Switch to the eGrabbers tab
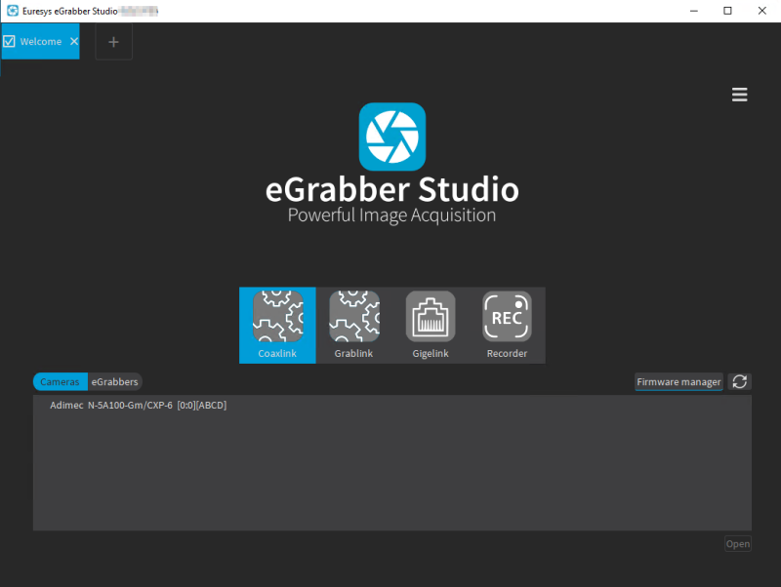This screenshot has width=781, height=587. pyautogui.click(x=114, y=381)
